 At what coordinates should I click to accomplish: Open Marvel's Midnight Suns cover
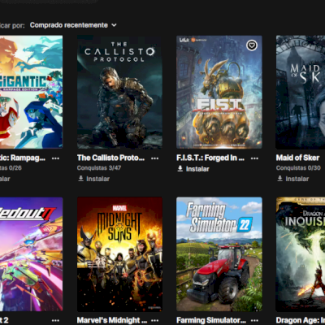[119, 254]
